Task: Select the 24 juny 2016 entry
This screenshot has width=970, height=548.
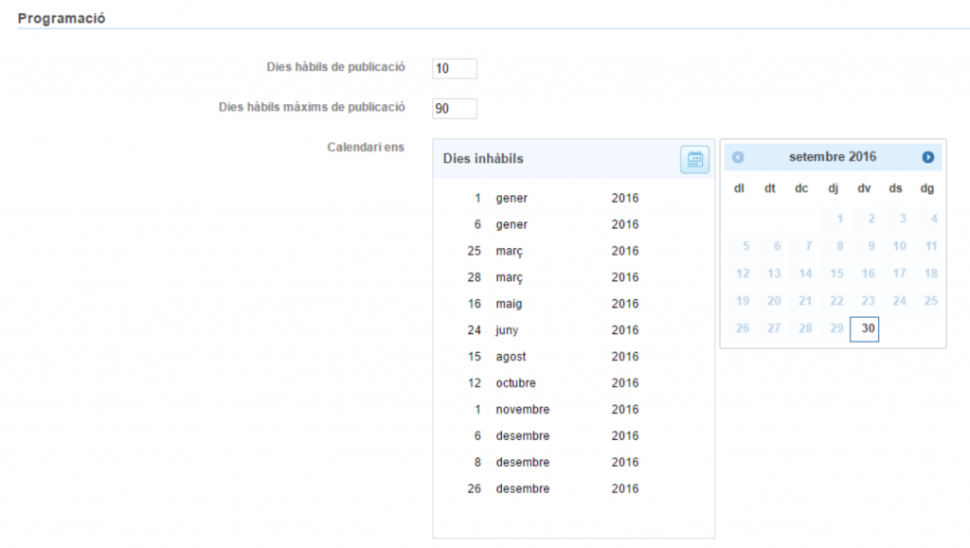Action: pyautogui.click(x=554, y=331)
